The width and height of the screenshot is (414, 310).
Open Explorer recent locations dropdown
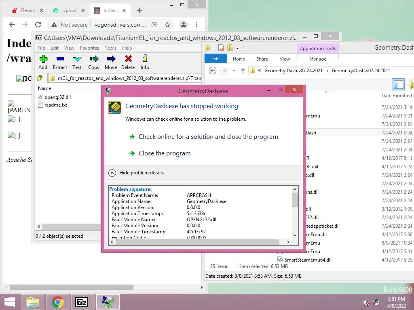(x=234, y=71)
